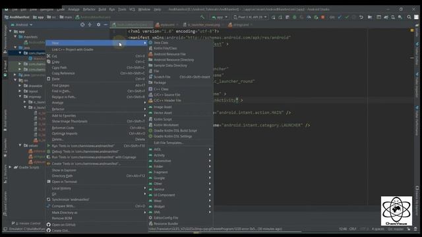
Task: Expand the Gradle Scripts tree node
Action: coord(11,167)
